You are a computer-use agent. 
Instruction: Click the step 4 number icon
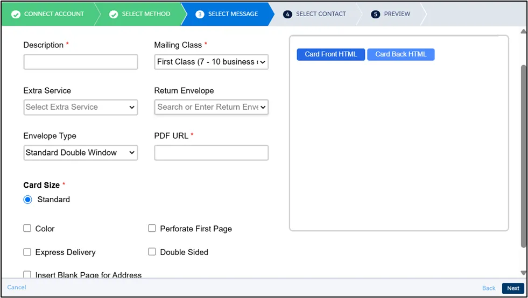pos(287,14)
